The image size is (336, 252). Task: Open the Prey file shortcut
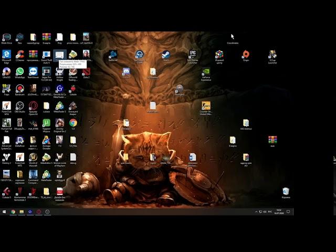point(59,37)
